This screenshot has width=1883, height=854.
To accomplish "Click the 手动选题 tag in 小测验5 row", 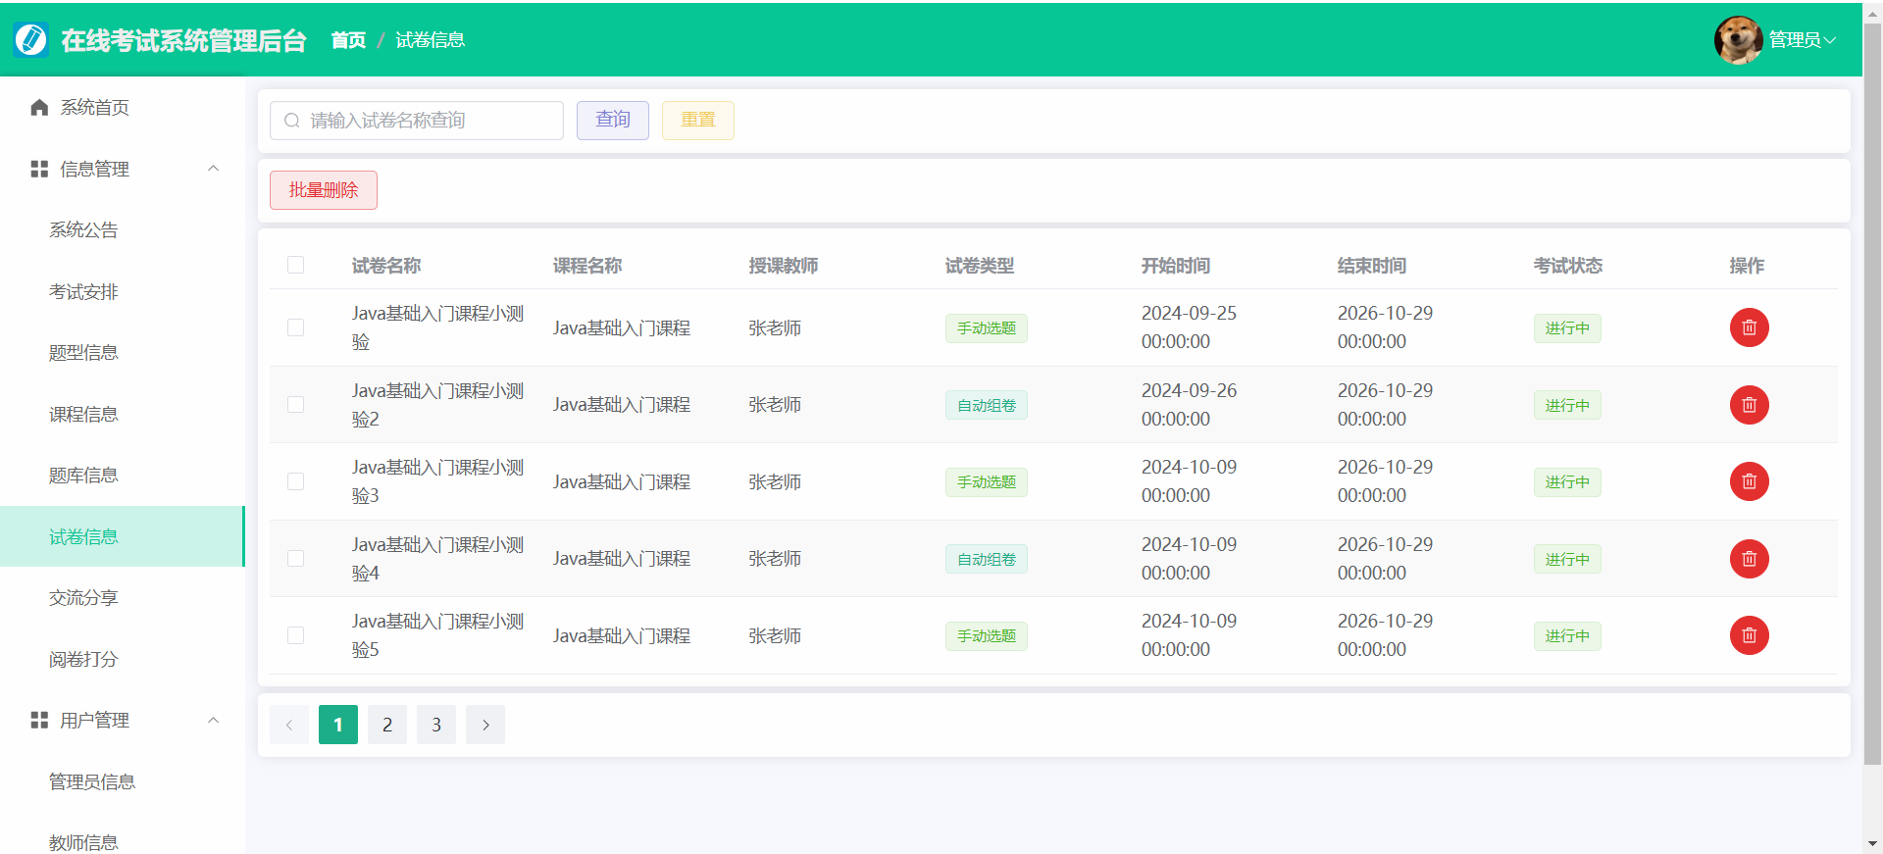I will pyautogui.click(x=987, y=636).
